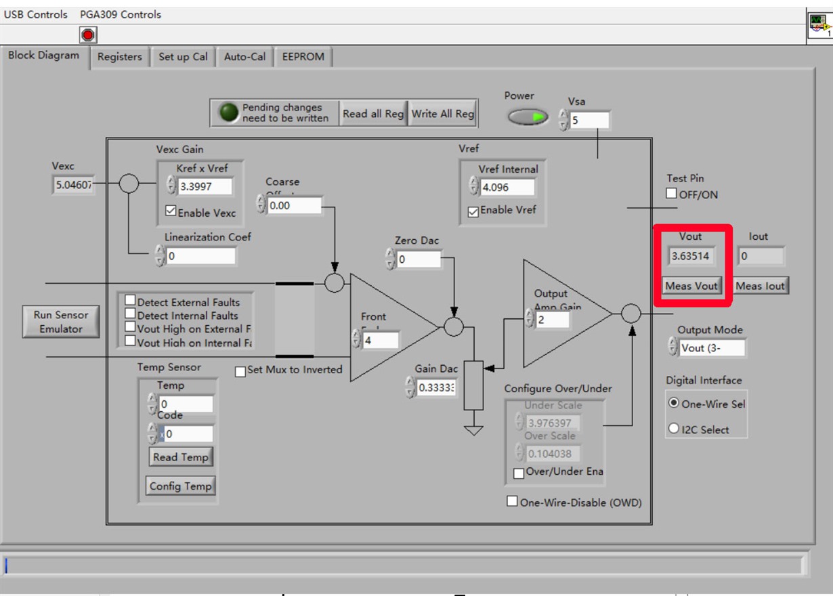Click the Zero Dac value field
The height and width of the screenshot is (596, 833).
[419, 259]
